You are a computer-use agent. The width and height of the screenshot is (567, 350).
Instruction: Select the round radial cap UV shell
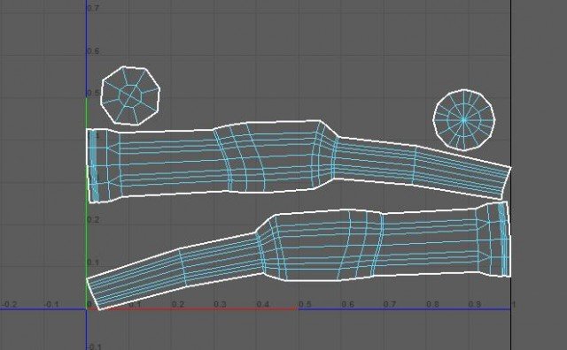[464, 120]
